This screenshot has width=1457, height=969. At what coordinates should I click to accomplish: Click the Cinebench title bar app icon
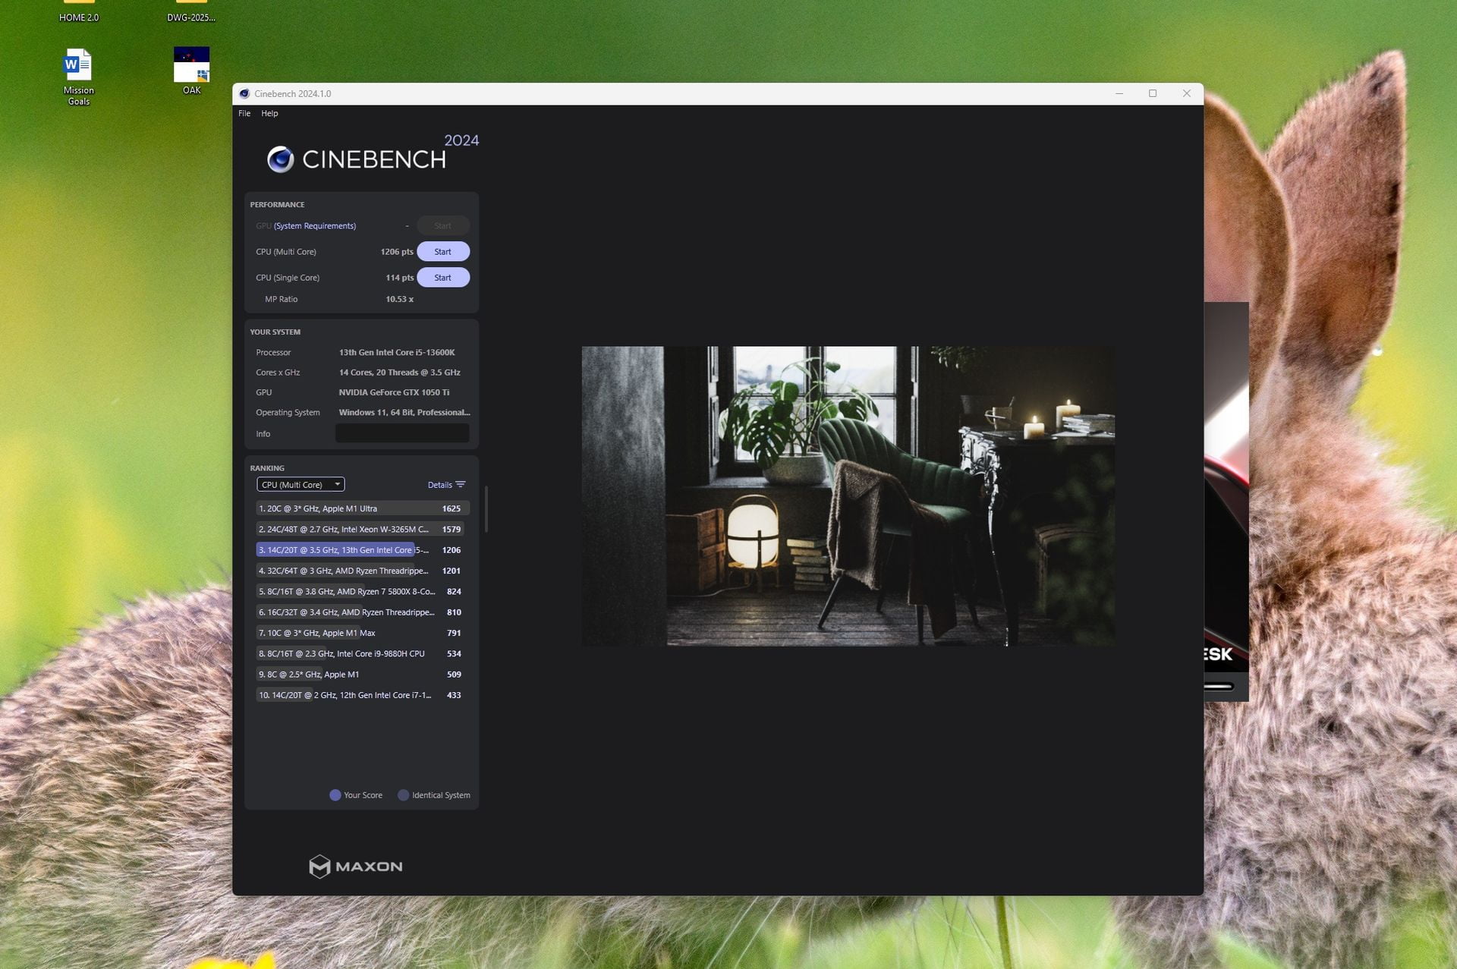244,94
